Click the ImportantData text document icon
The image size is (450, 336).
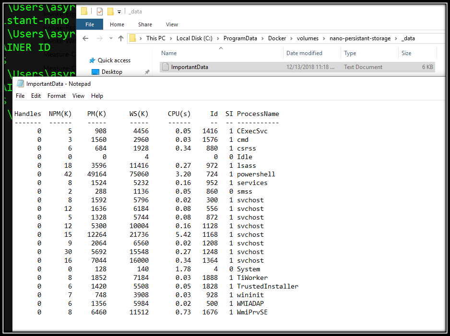point(166,67)
